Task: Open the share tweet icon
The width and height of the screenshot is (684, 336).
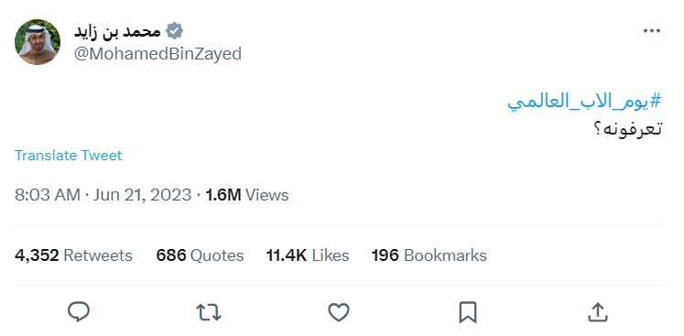Action: (598, 312)
